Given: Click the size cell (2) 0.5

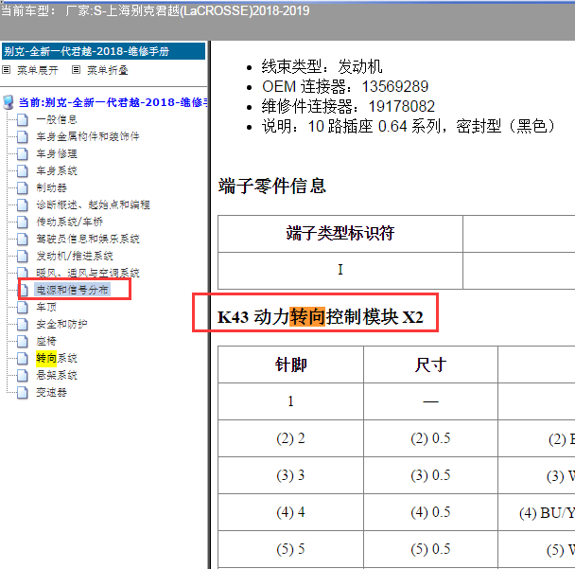Looking at the screenshot, I should (430, 438).
